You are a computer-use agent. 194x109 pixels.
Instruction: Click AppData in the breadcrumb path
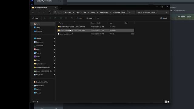(68, 12)
